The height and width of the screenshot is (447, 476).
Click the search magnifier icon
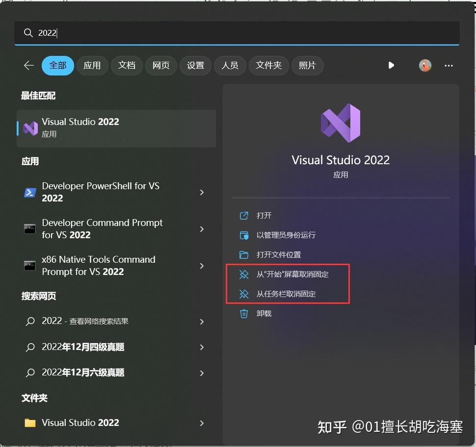[28, 33]
